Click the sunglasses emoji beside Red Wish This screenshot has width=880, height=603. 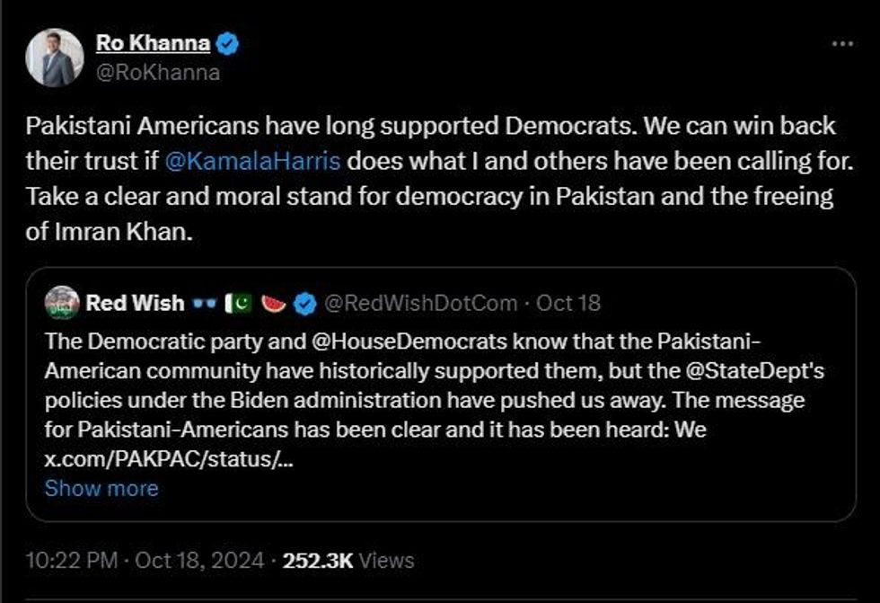tap(205, 304)
